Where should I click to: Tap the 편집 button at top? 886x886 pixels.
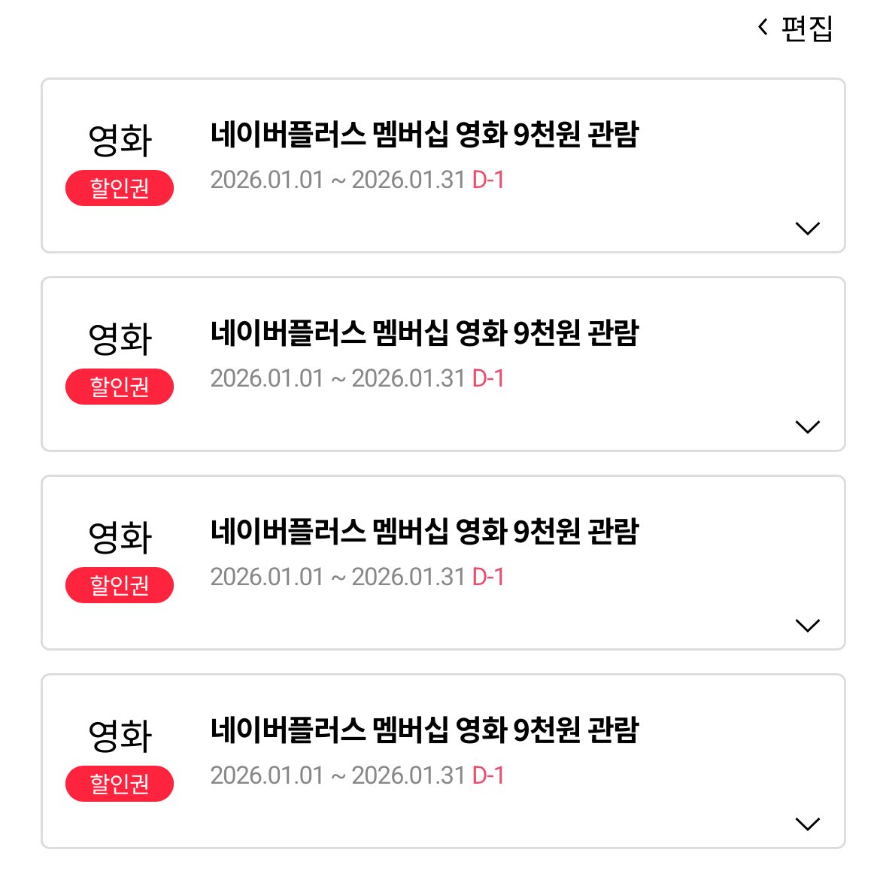tap(807, 29)
